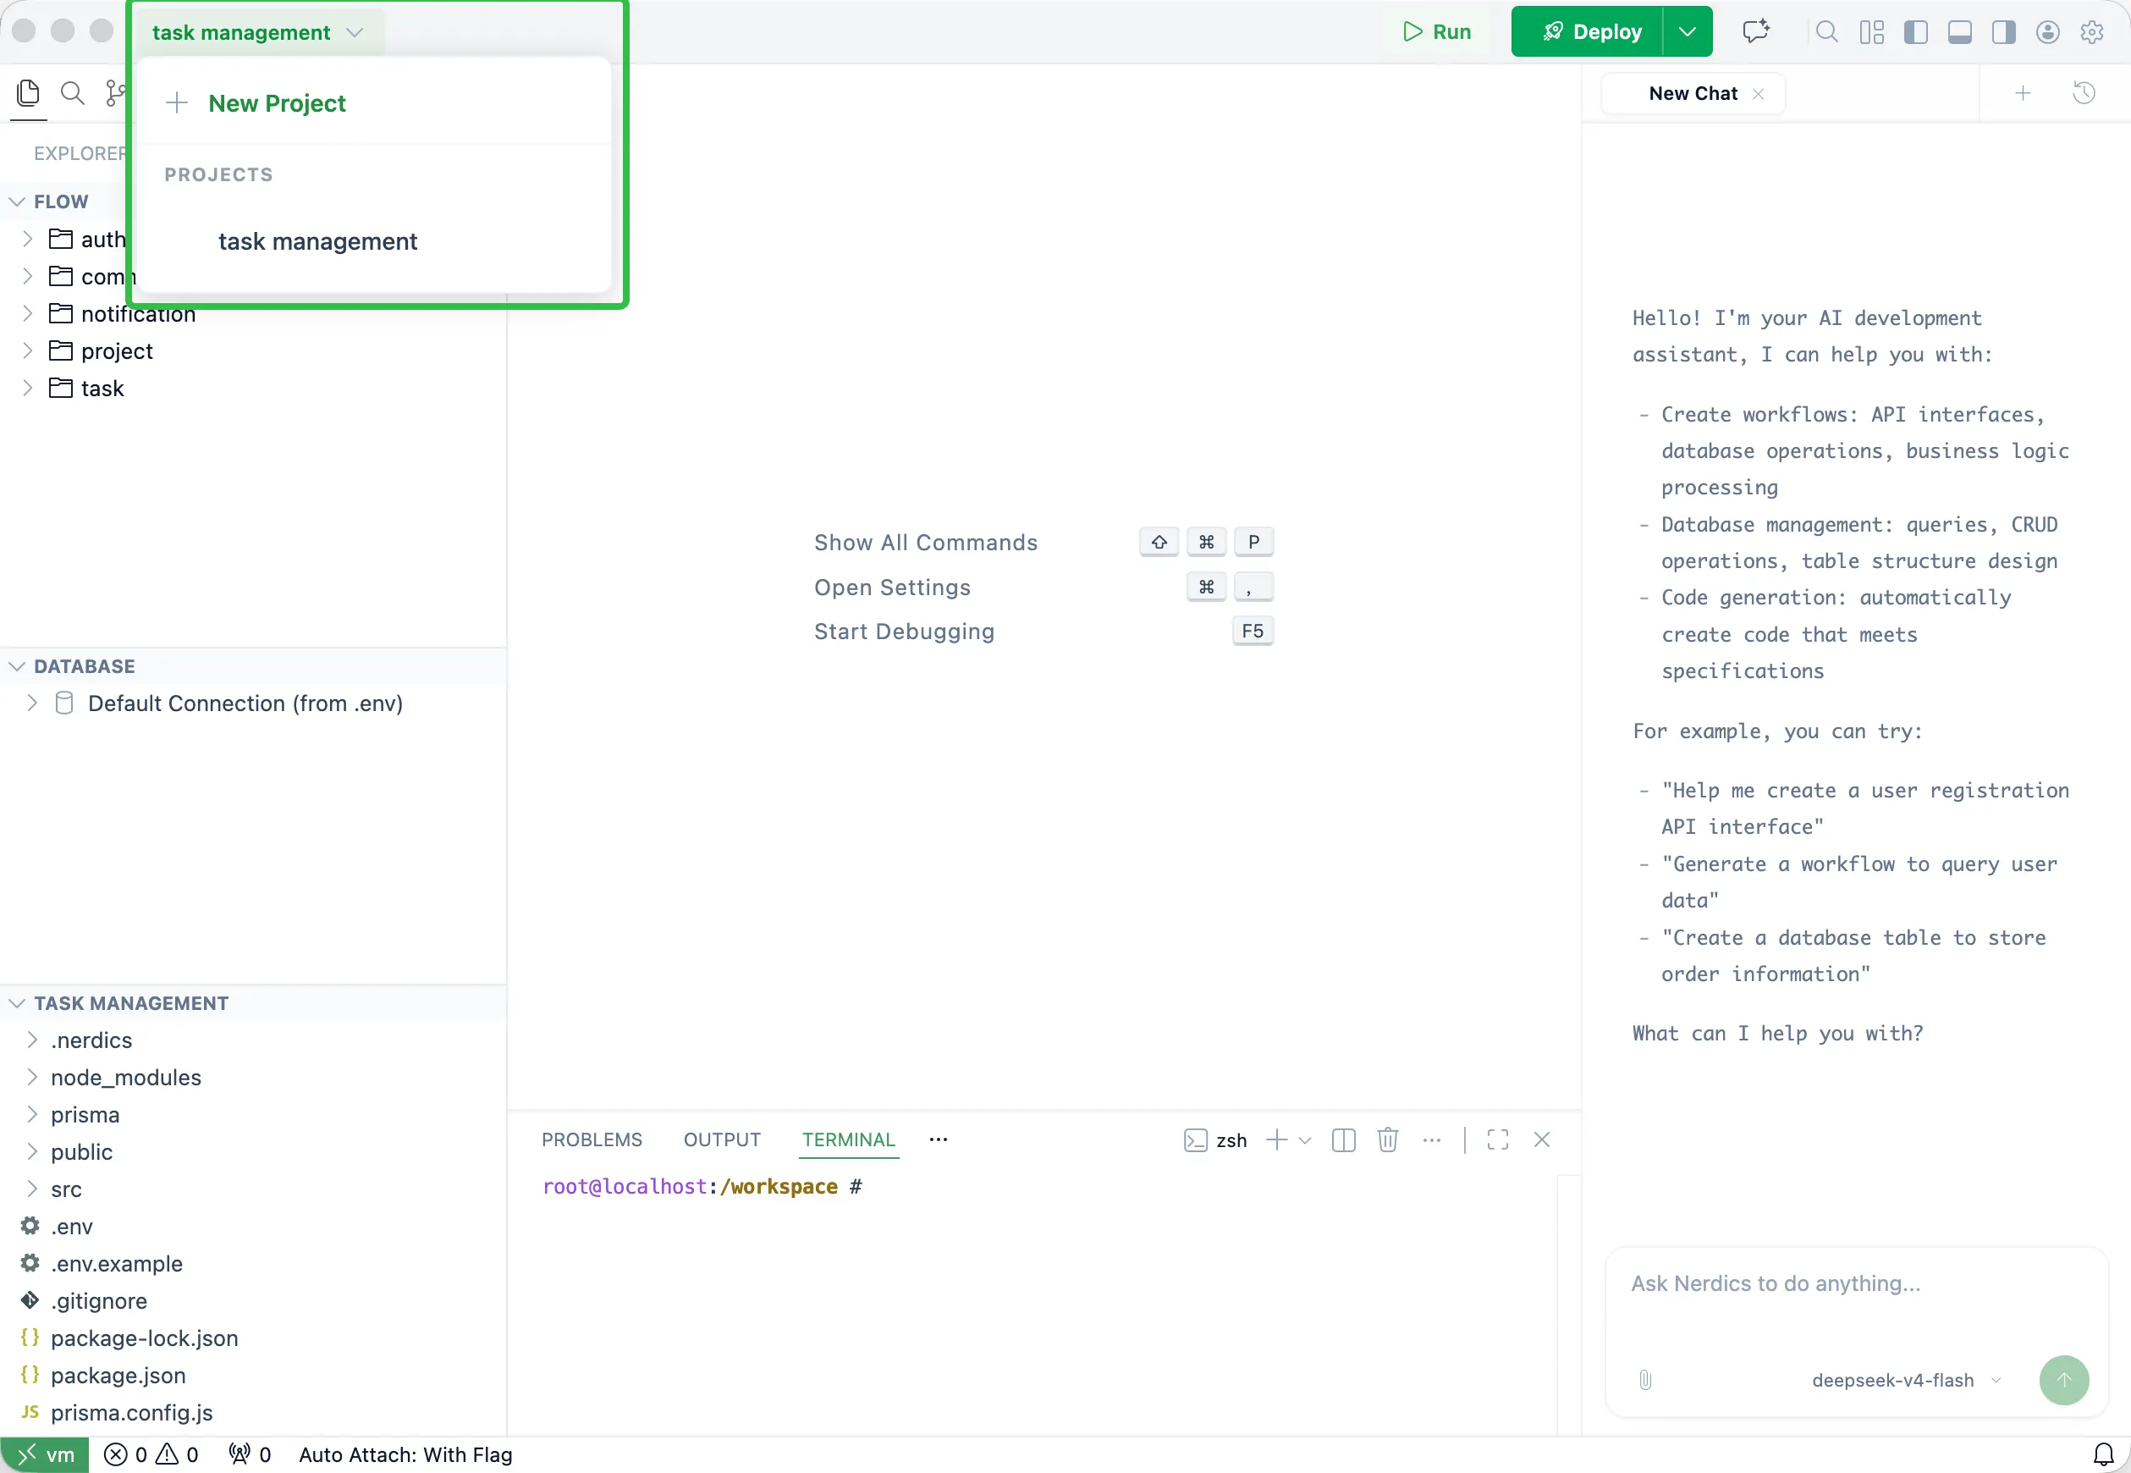Kill terminal with trash icon

point(1387,1139)
